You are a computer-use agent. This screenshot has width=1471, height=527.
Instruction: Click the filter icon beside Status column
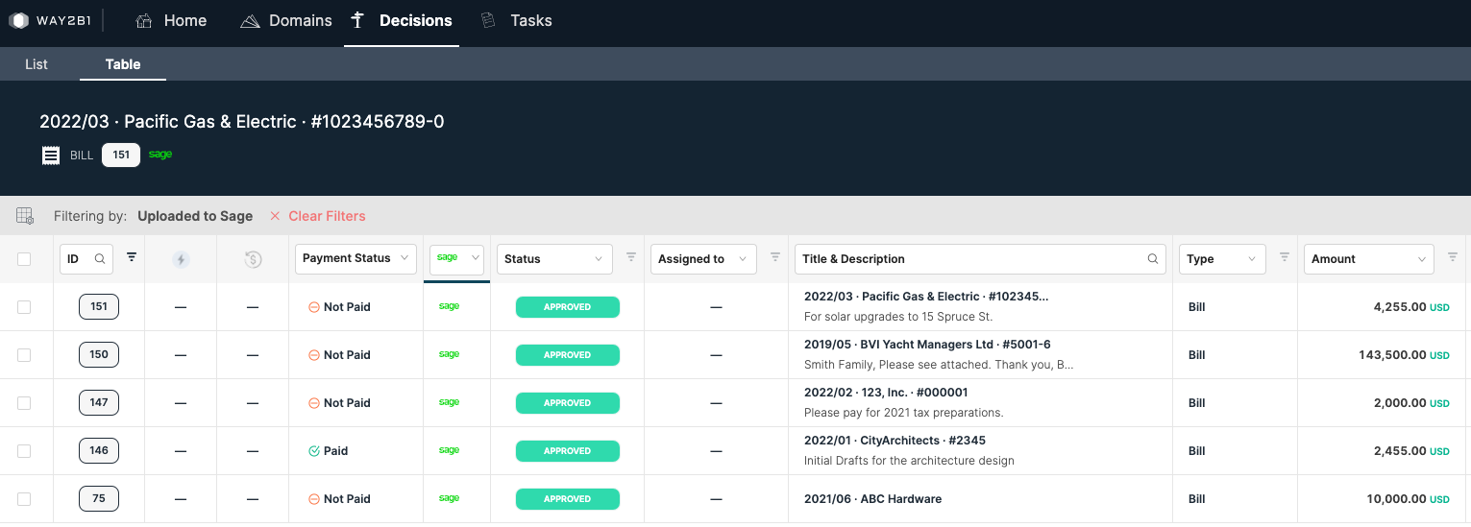pyautogui.click(x=631, y=257)
